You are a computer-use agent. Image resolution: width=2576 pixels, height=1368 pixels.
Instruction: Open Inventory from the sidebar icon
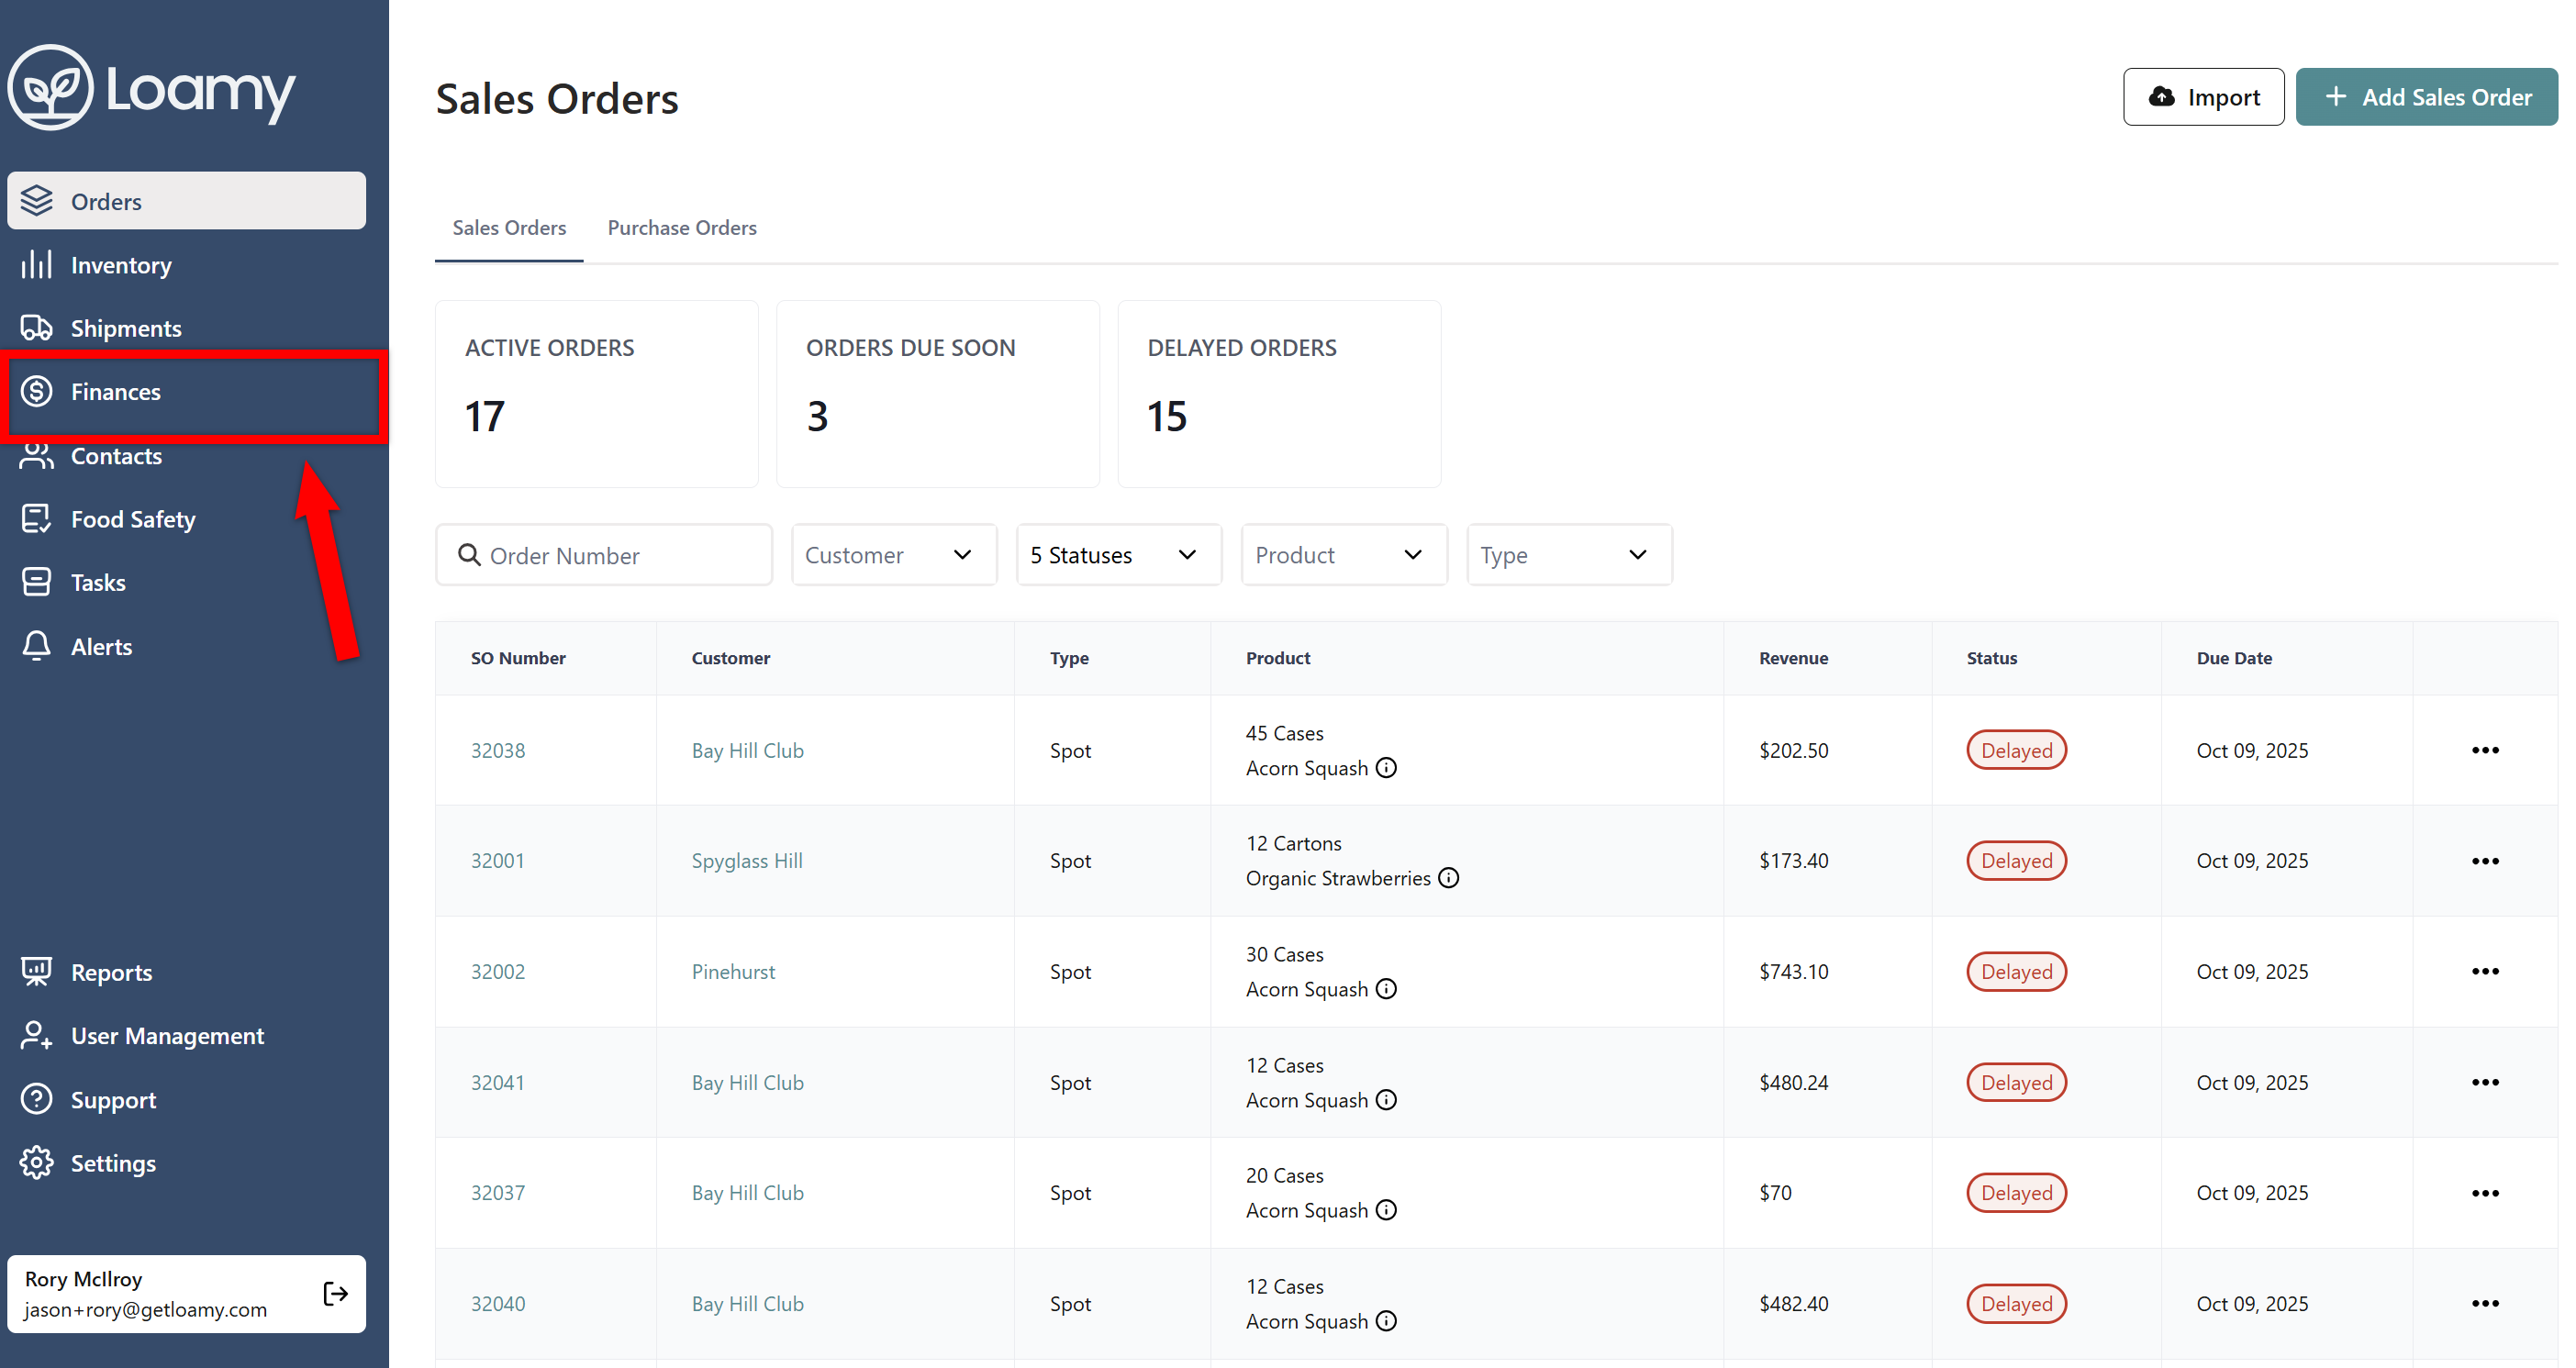point(37,265)
